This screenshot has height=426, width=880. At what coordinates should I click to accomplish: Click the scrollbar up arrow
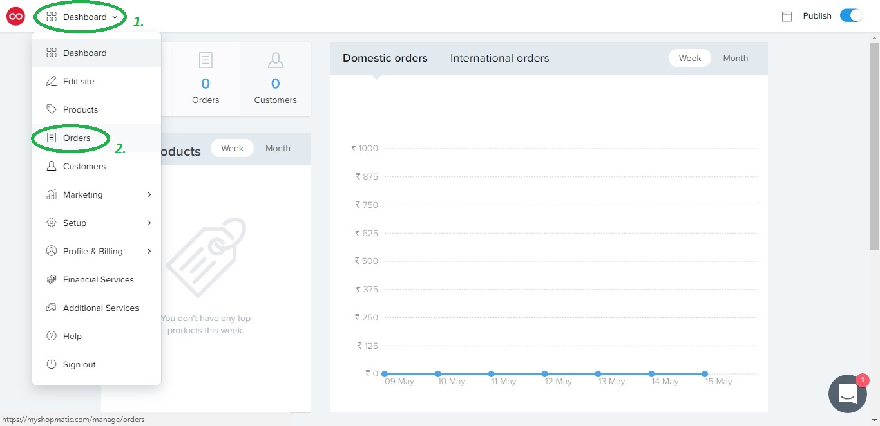[874, 37]
